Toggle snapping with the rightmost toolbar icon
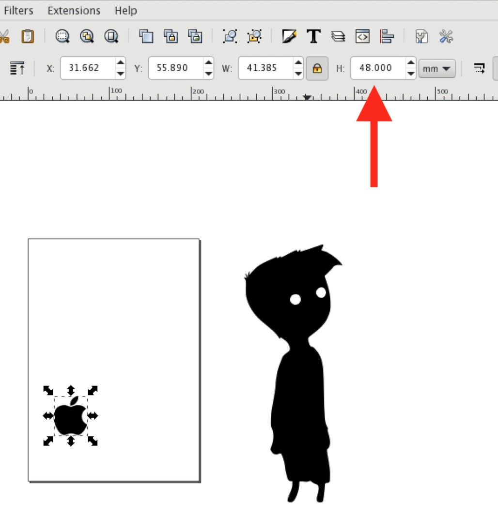 click(x=479, y=68)
